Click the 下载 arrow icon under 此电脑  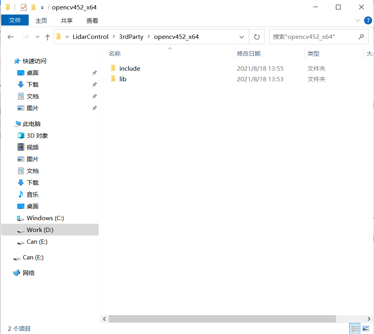coord(21,183)
